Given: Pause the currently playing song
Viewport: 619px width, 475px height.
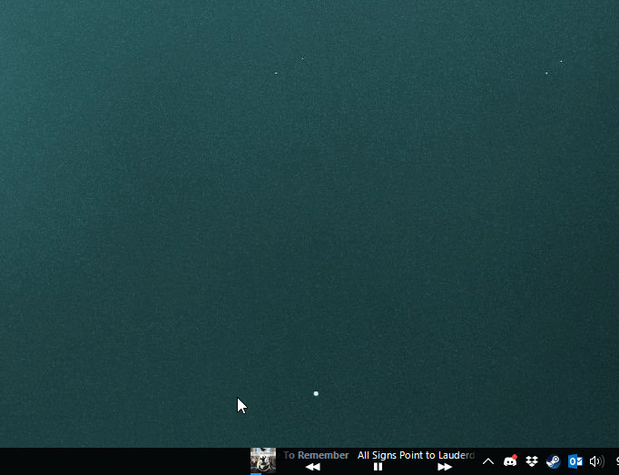Looking at the screenshot, I should (x=378, y=467).
